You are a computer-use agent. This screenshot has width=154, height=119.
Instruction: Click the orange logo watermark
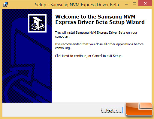[139, 109]
